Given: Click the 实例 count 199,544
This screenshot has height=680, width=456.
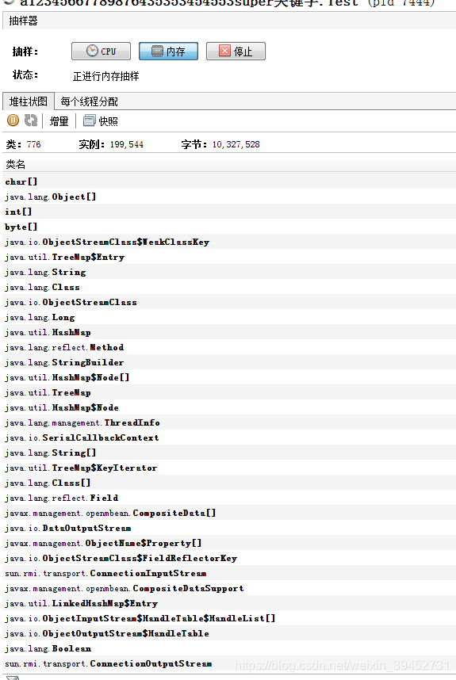Looking at the screenshot, I should tap(127, 144).
